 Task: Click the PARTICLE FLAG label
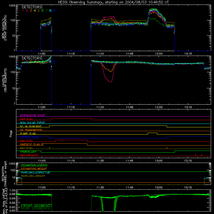pyautogui.click(x=30, y=144)
